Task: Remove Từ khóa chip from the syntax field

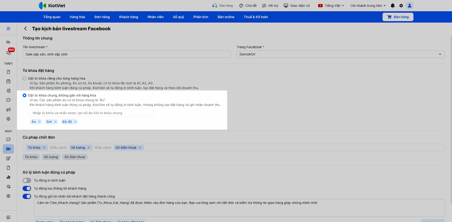Action: (x=44, y=148)
